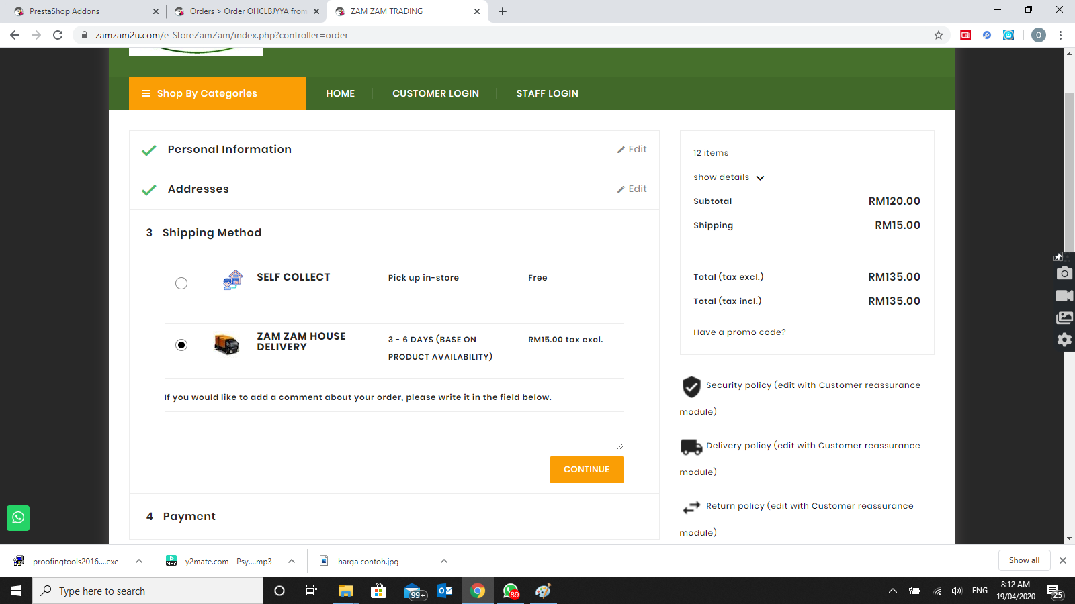Viewport: 1075px width, 604px height.
Task: Click the security policy shield icon
Action: coord(691,387)
